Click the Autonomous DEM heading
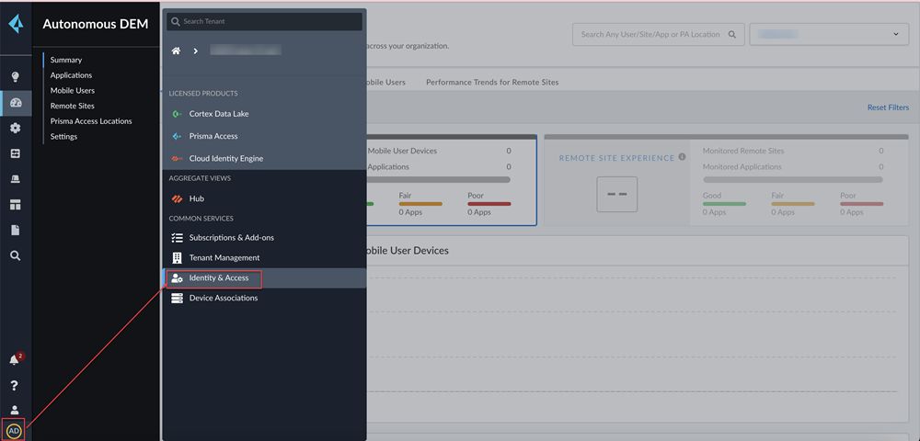Image resolution: width=920 pixels, height=441 pixels. coord(96,24)
